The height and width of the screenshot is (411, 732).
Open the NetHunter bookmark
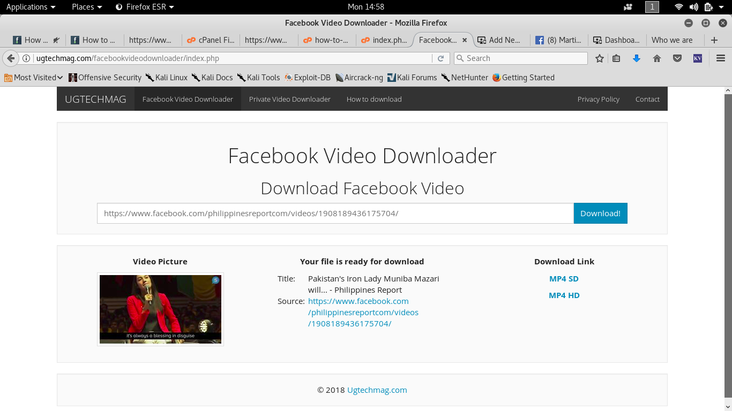(x=465, y=78)
